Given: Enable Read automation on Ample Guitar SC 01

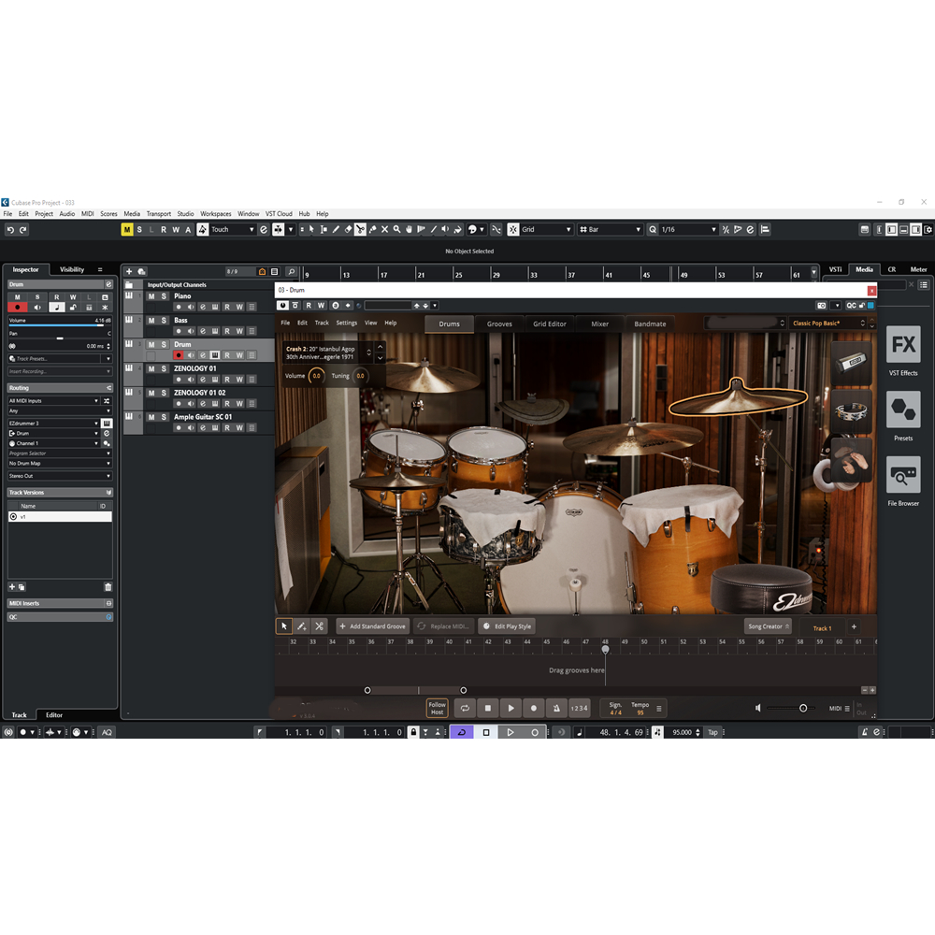Looking at the screenshot, I should pyautogui.click(x=227, y=427).
